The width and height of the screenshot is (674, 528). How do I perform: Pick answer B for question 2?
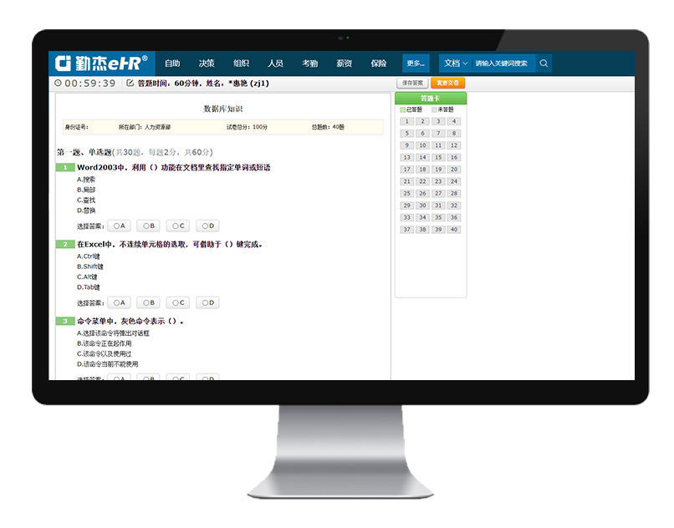(x=148, y=302)
